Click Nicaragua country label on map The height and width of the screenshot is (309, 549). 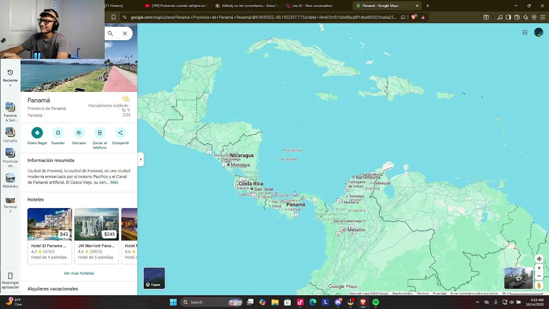click(x=242, y=155)
